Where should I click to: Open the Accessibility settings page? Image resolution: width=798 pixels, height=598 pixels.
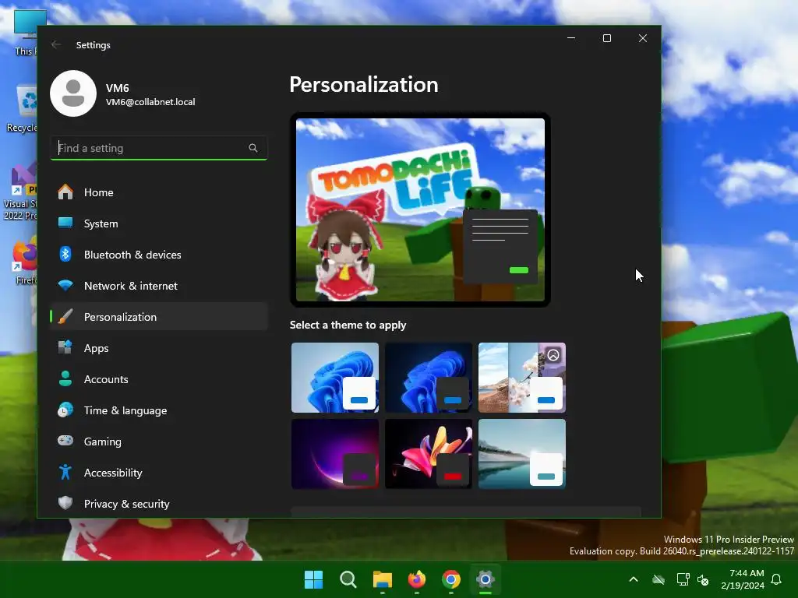tap(159, 473)
